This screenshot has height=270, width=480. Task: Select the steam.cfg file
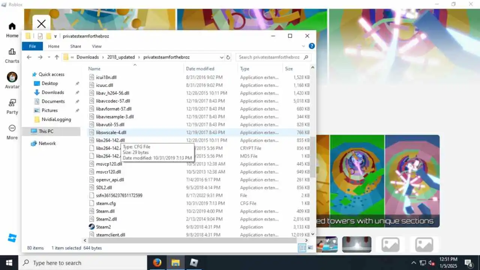pyautogui.click(x=106, y=203)
